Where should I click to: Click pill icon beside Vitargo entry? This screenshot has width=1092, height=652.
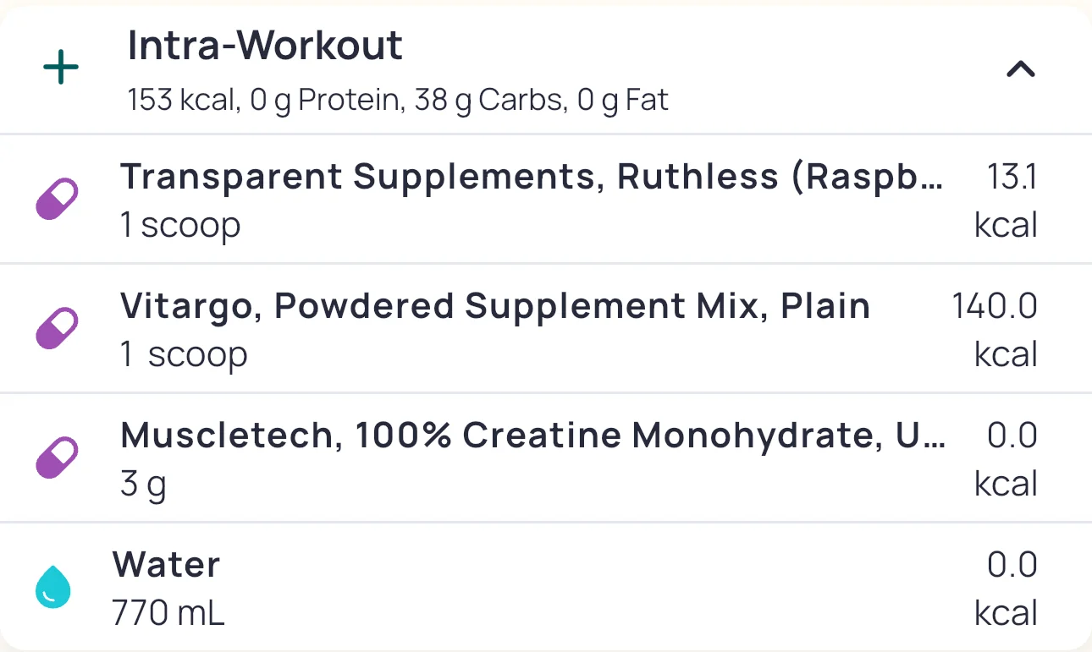(58, 329)
